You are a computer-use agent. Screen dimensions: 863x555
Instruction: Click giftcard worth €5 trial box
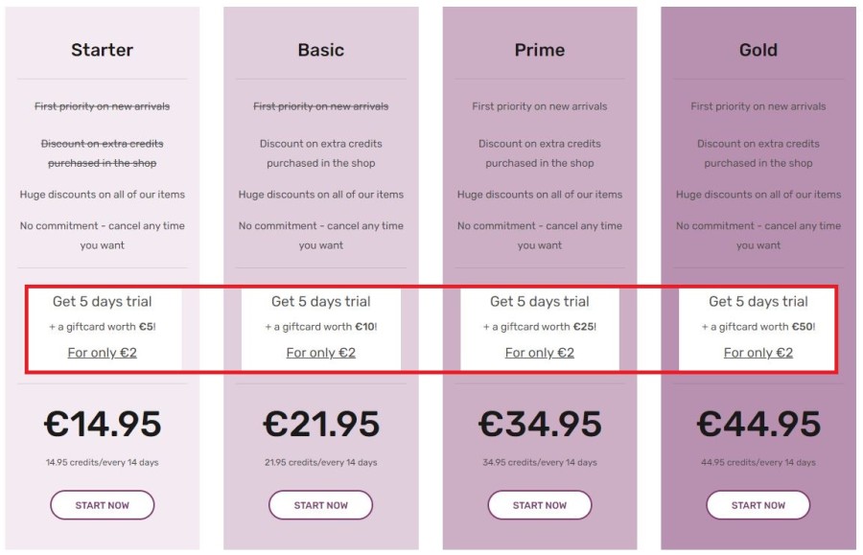point(105,329)
